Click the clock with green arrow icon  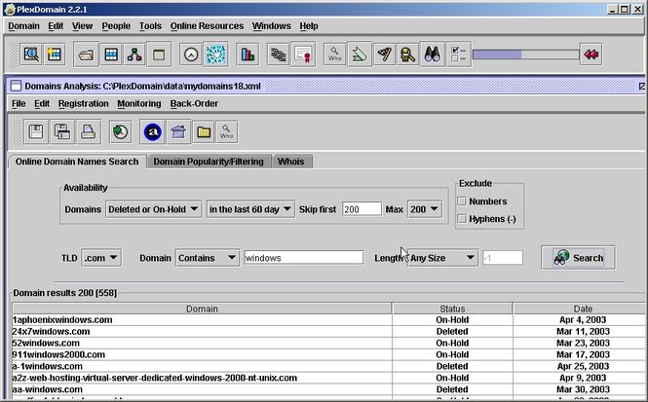pyautogui.click(x=120, y=132)
